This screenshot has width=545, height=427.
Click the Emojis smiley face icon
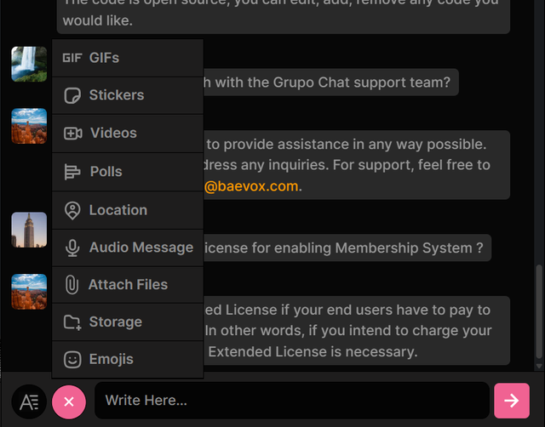72,360
